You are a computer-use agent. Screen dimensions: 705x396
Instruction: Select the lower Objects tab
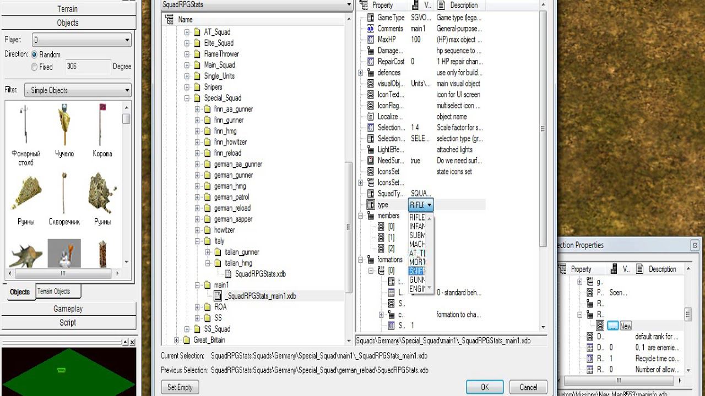pos(20,291)
